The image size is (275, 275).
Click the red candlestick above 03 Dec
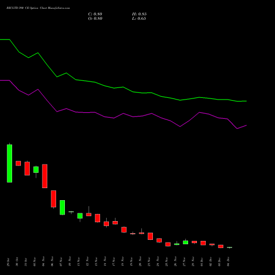point(221,246)
